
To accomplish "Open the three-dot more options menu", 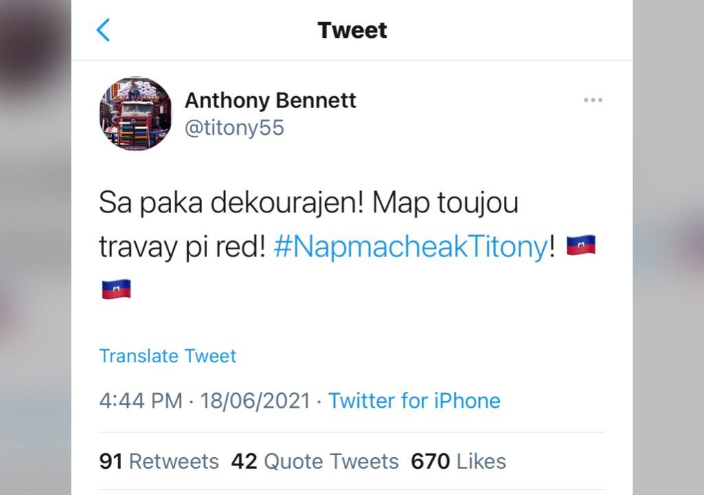I will click(593, 100).
